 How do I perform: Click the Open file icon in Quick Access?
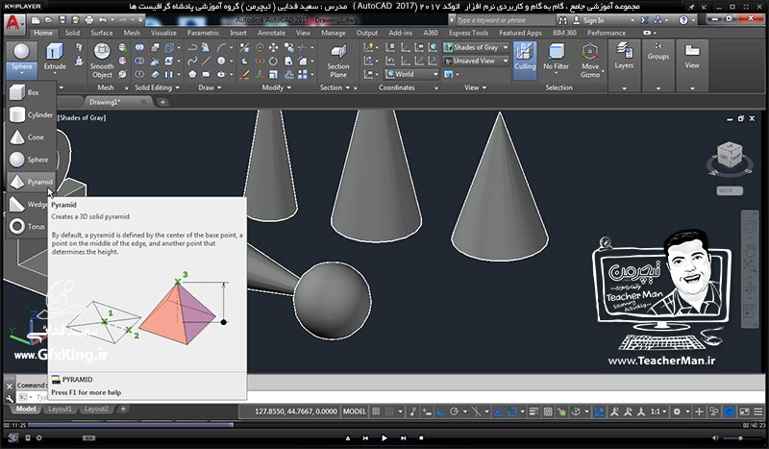tap(49, 20)
